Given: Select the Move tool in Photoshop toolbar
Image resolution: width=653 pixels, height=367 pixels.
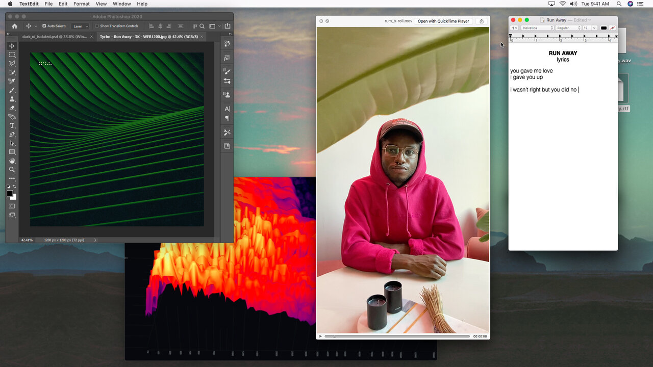Looking at the screenshot, I should tap(12, 46).
